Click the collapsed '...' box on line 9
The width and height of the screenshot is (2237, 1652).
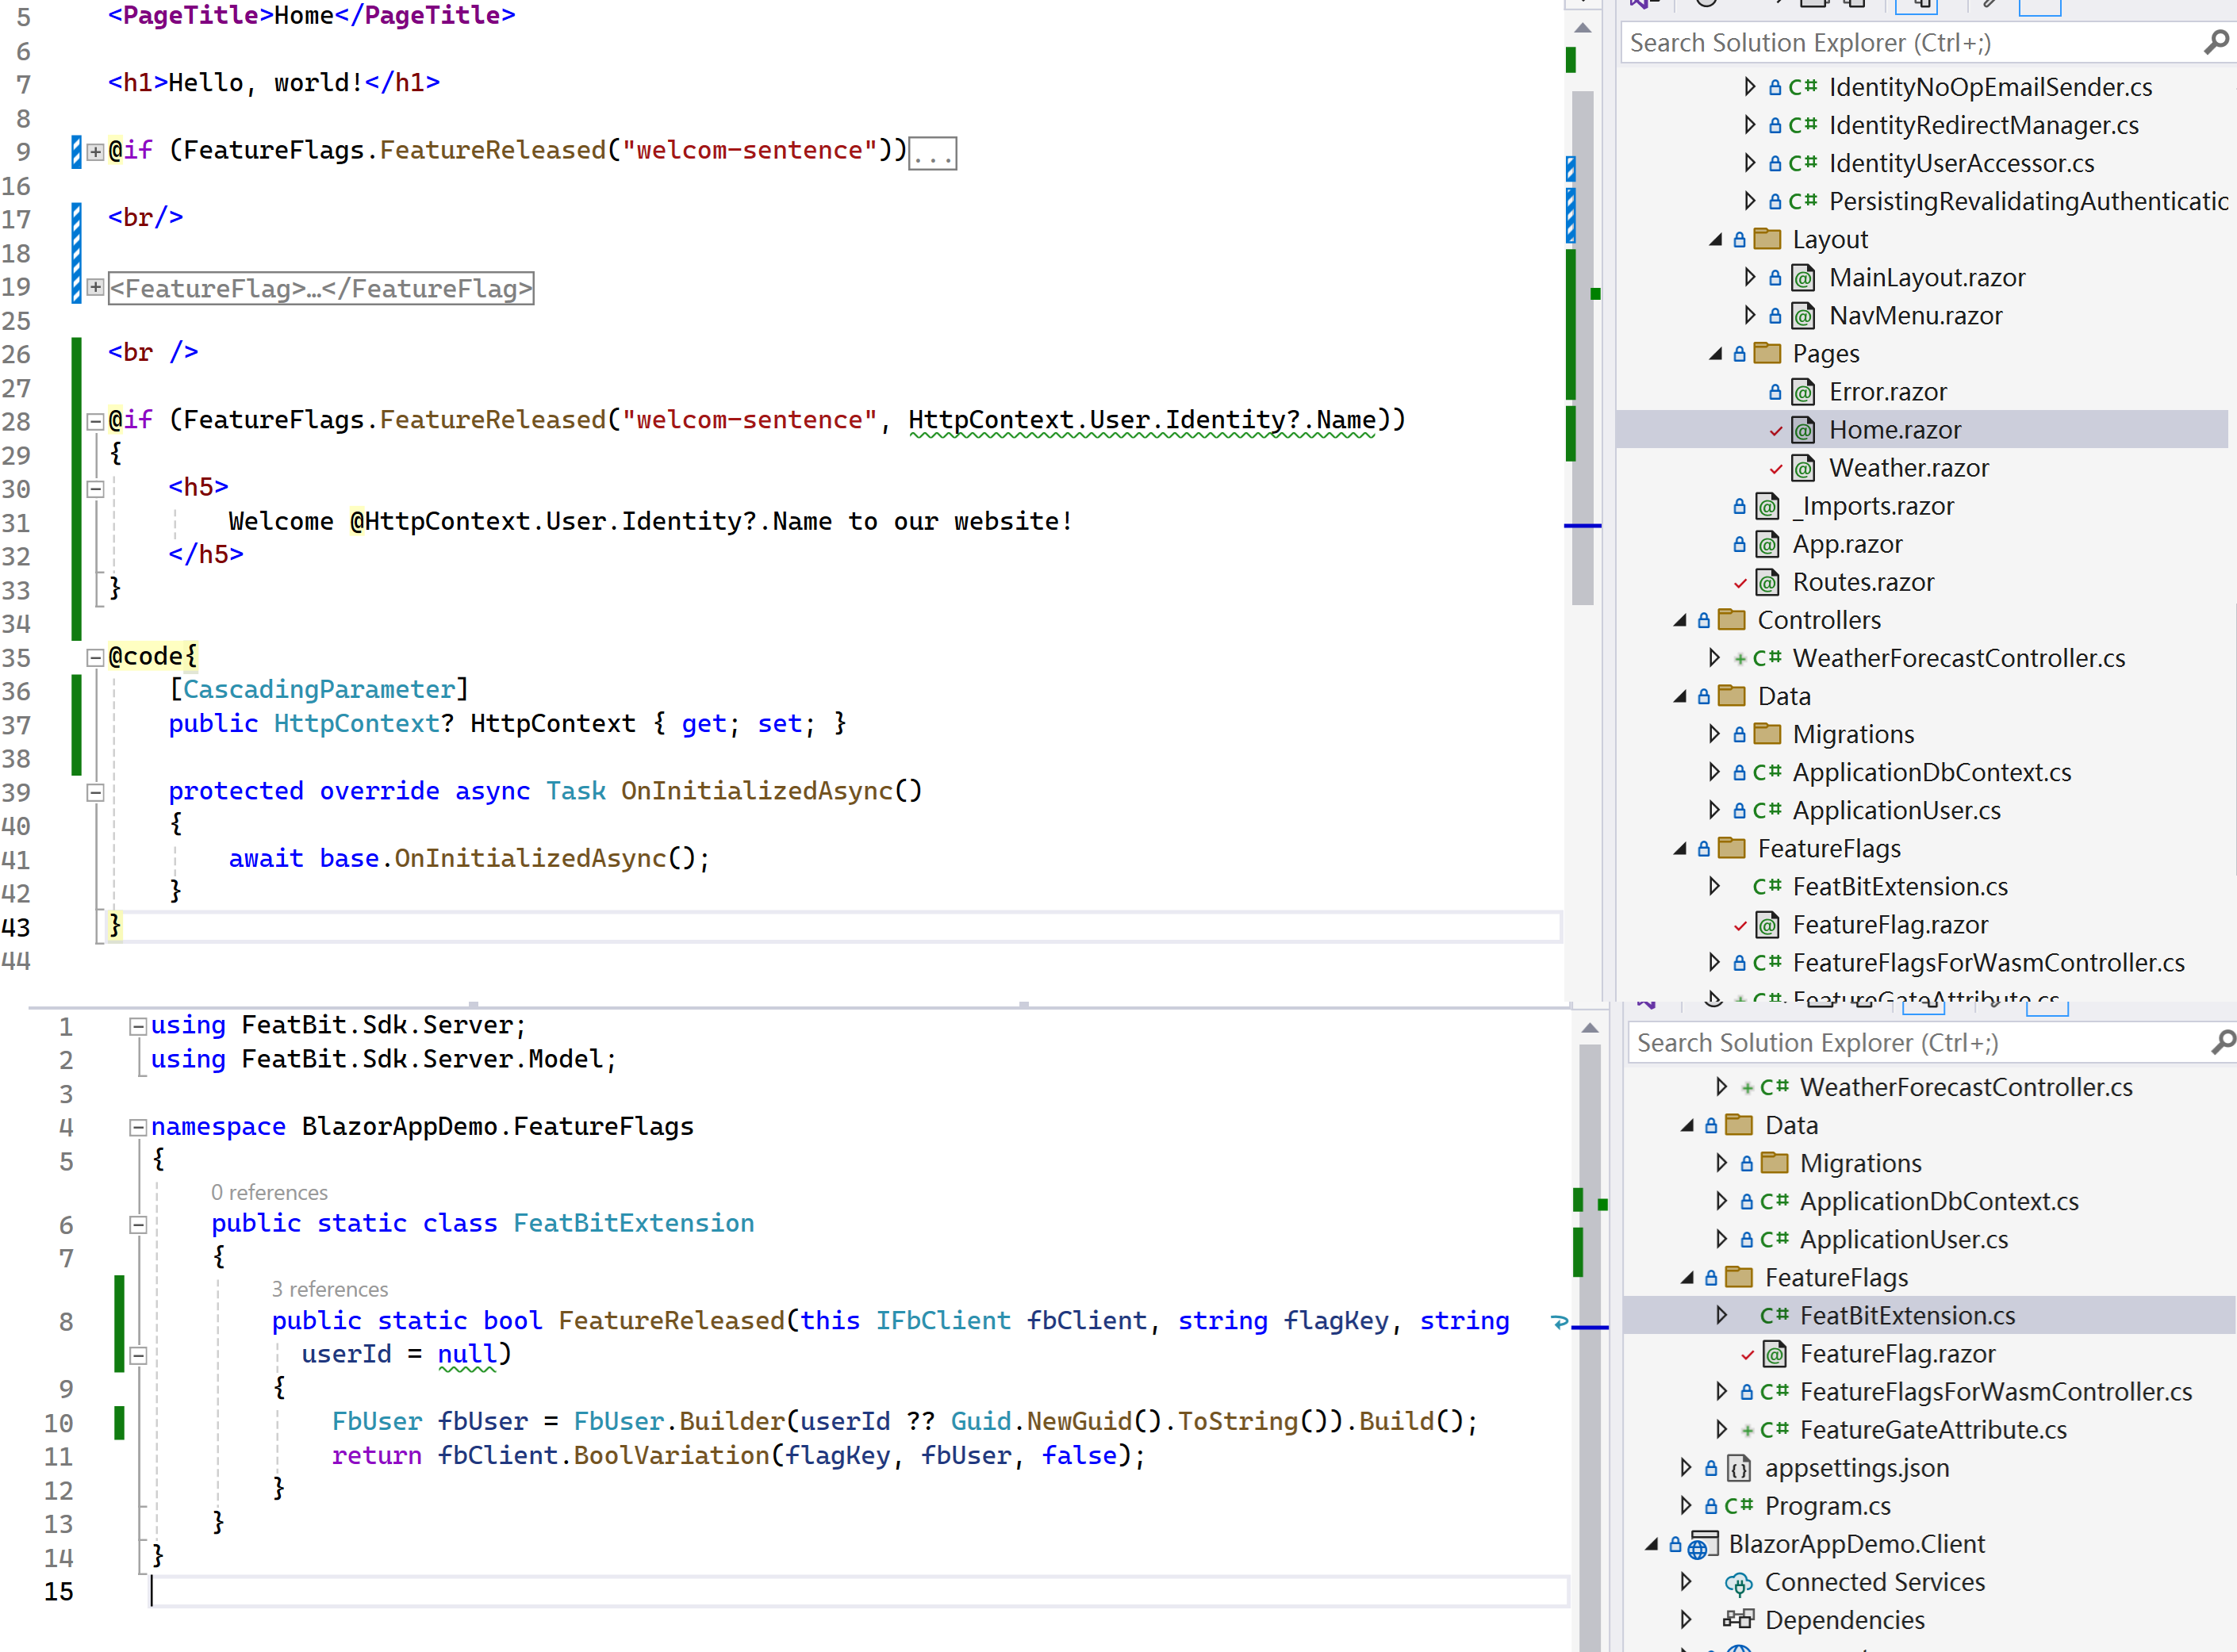[x=932, y=154]
